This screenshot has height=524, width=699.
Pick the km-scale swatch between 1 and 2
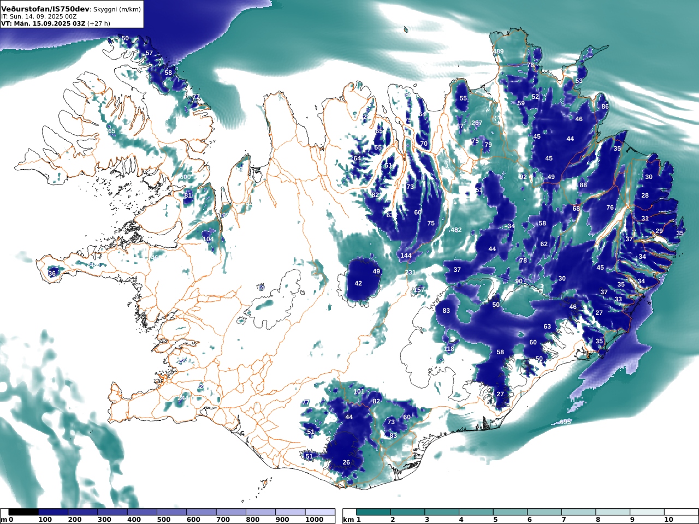(x=374, y=512)
